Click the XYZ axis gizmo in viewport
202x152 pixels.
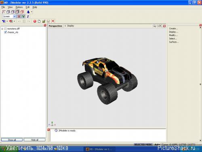point(52,124)
